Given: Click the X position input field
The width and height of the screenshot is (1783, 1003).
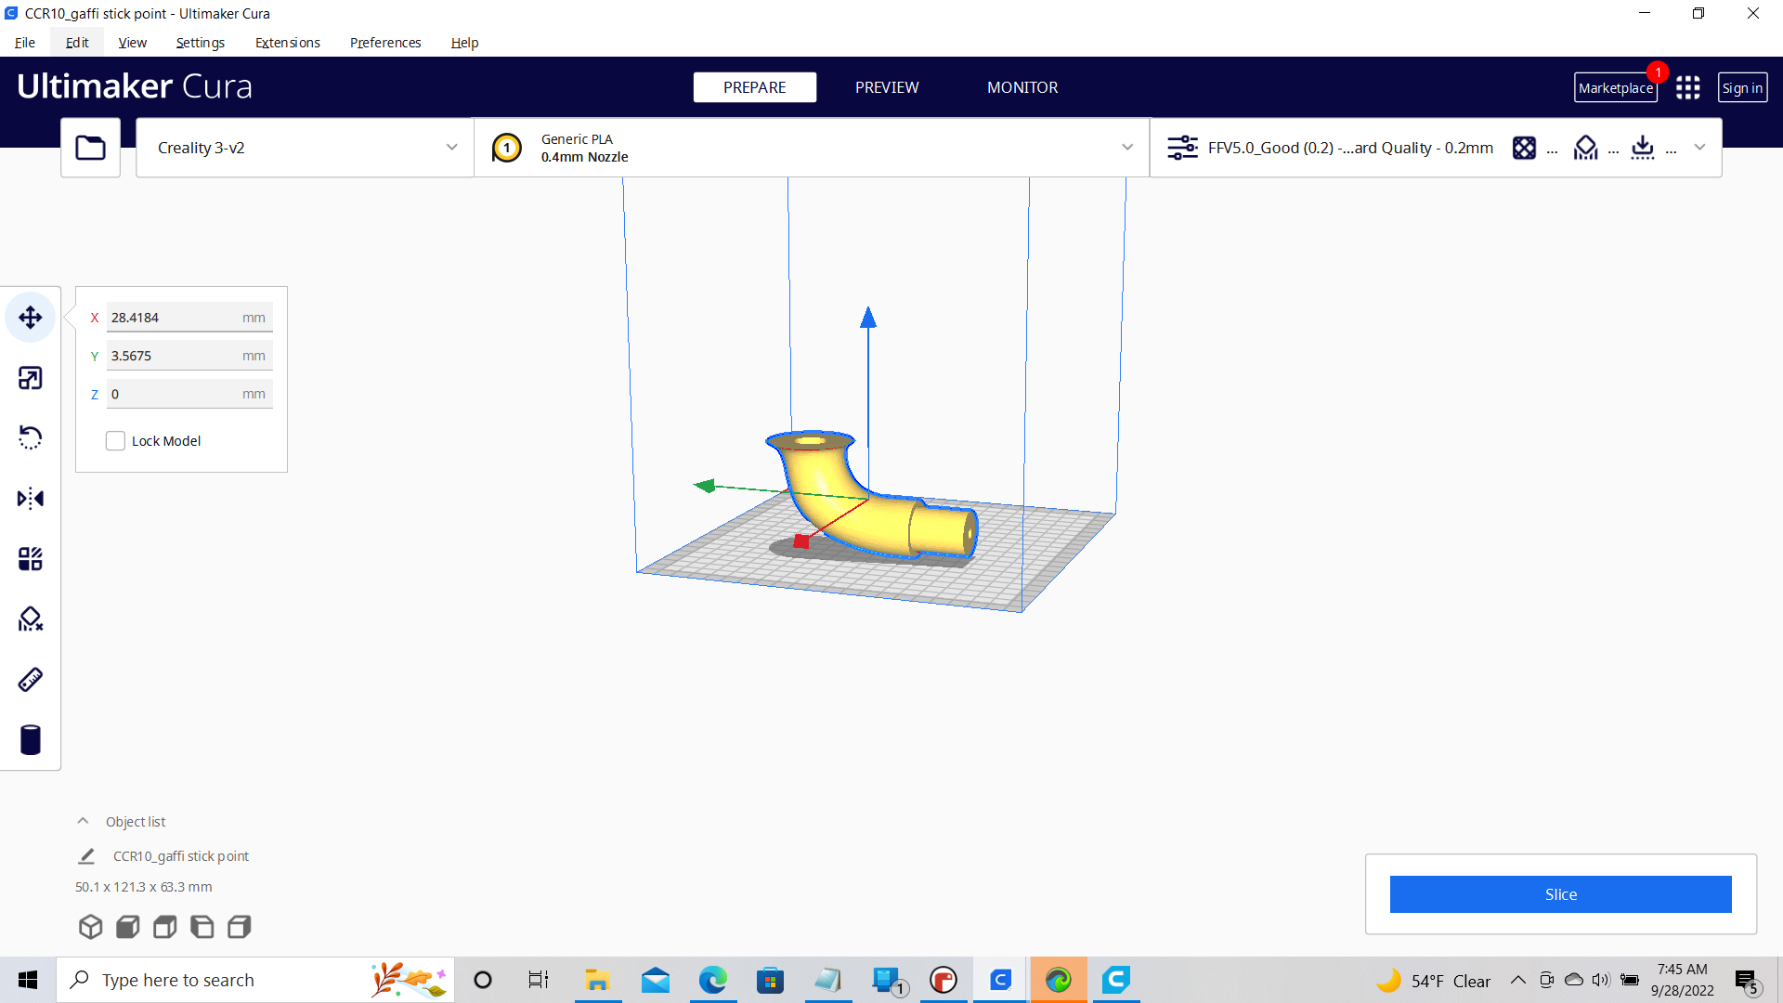Looking at the screenshot, I should point(189,318).
